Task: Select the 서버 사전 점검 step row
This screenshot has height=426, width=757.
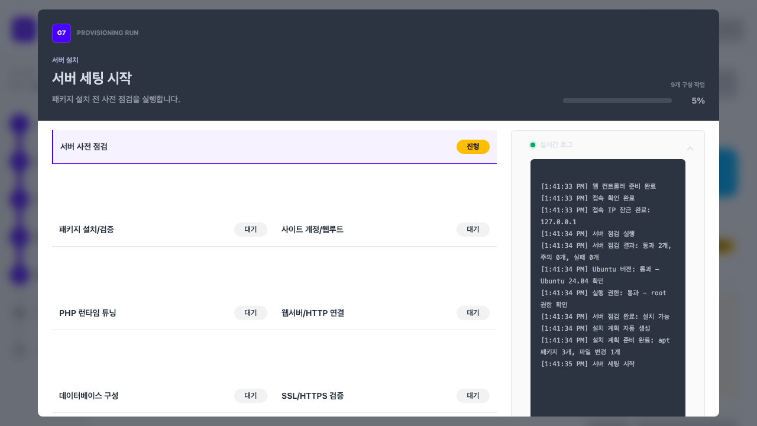Action: (274, 147)
